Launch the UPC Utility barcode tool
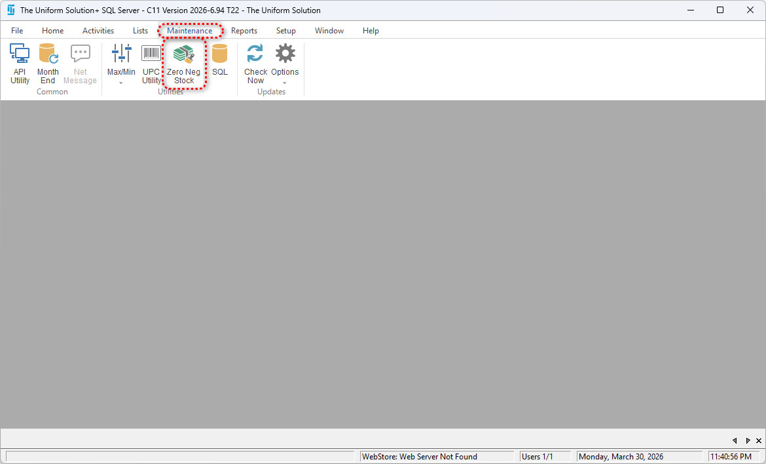766x464 pixels. point(151,64)
